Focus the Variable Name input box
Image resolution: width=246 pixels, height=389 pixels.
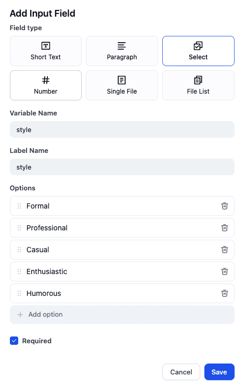122,129
